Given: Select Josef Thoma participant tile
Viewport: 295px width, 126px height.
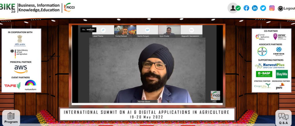Looking at the screenshot, I should point(103,31).
